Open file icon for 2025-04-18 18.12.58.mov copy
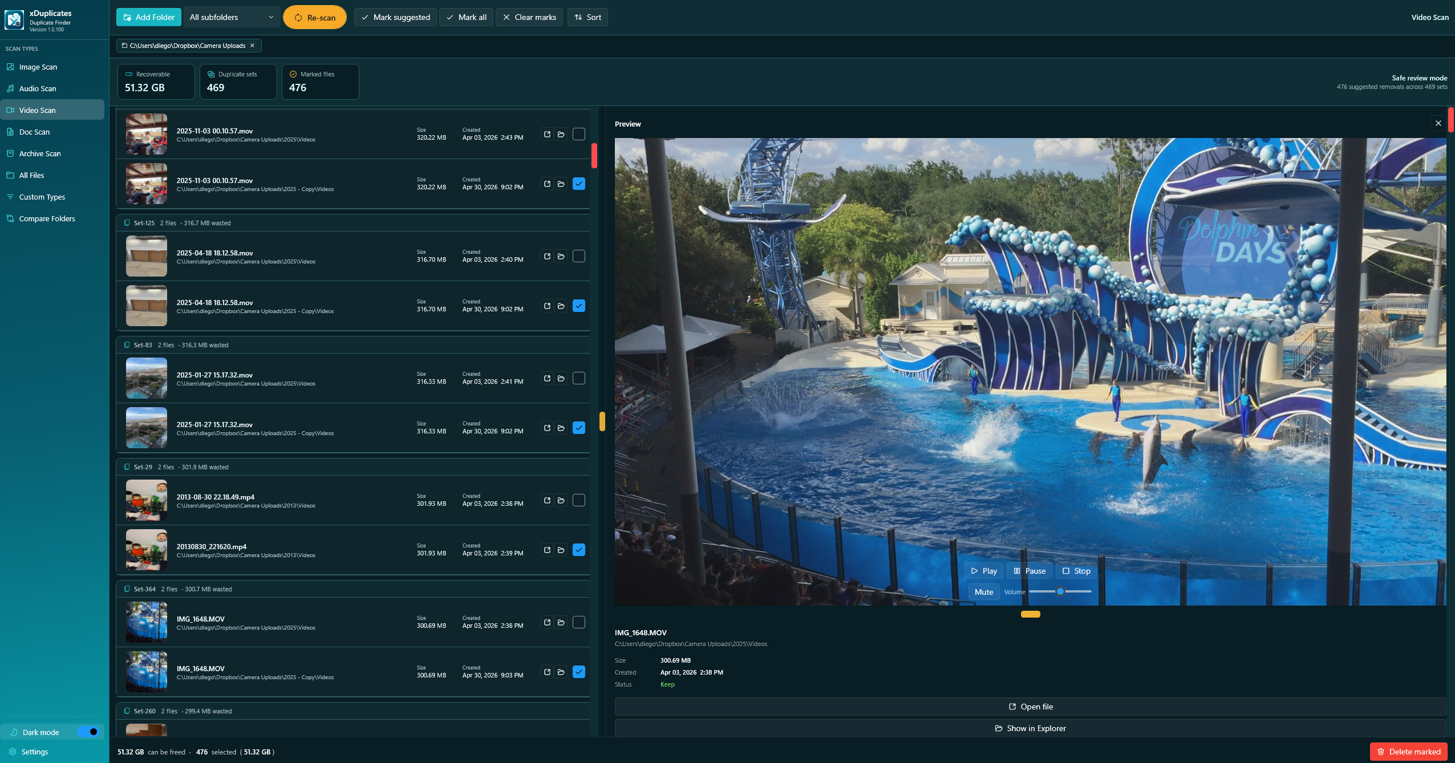 coord(547,306)
